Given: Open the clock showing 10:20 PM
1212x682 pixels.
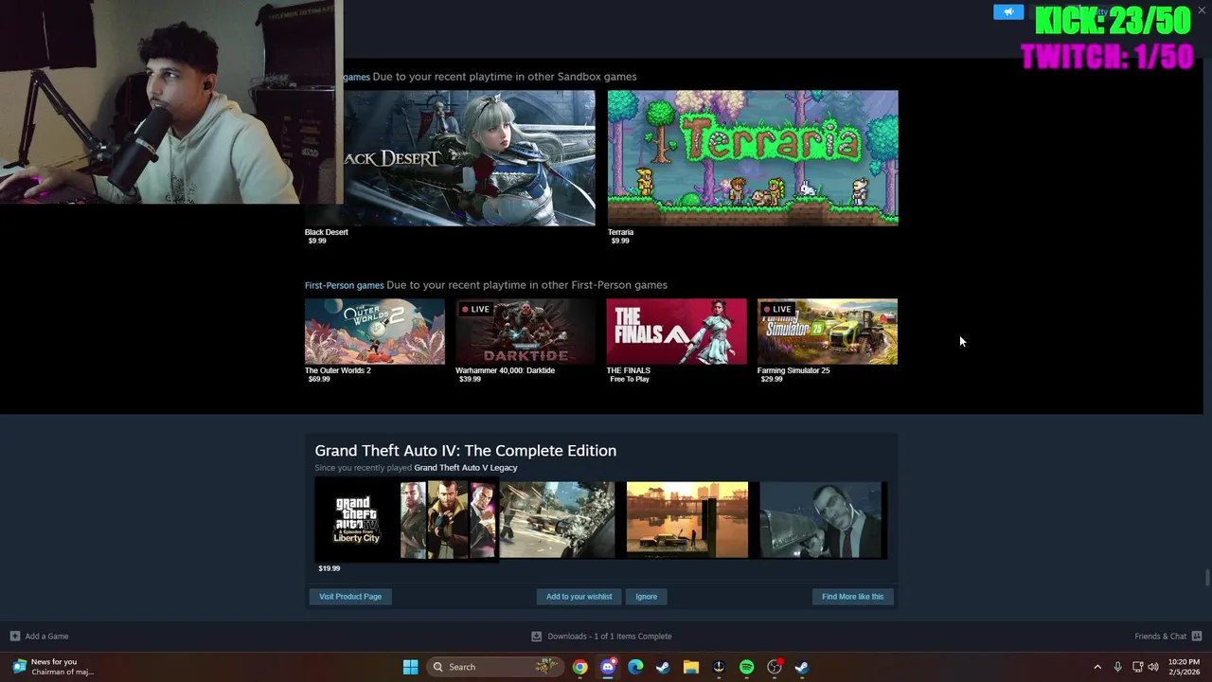Looking at the screenshot, I should tap(1184, 667).
